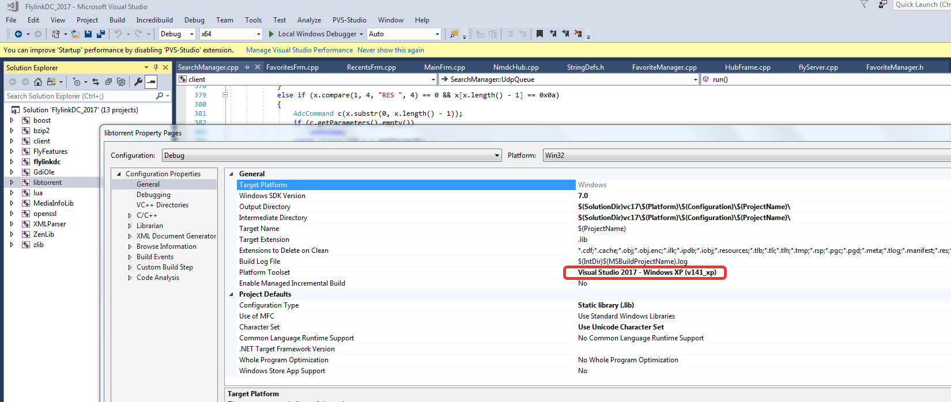This screenshot has height=402, width=951.
Task: Click the Undo arrow icon
Action: 118,34
